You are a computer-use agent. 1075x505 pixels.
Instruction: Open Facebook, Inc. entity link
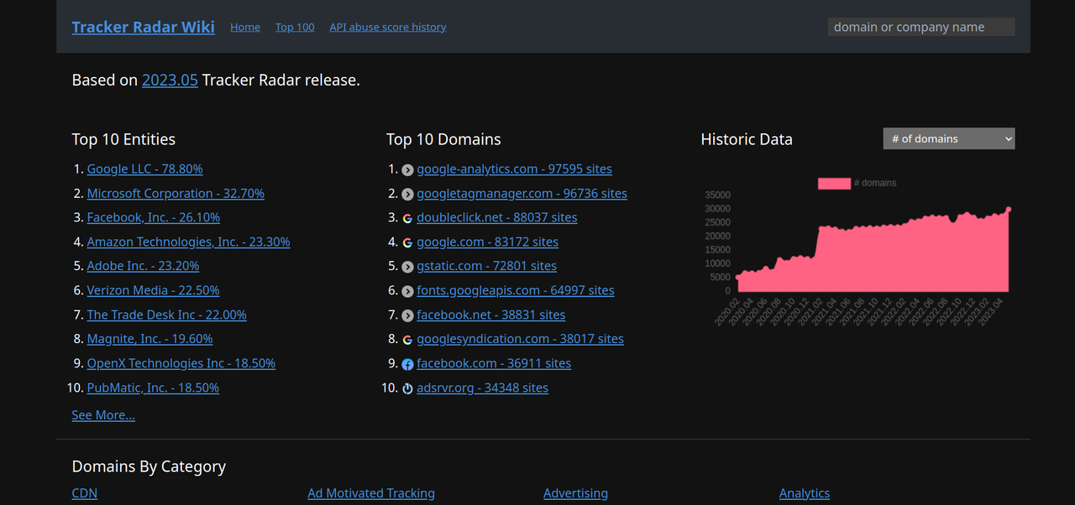pos(154,217)
